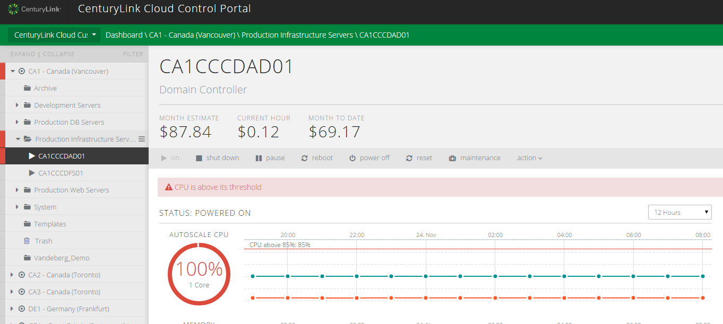Click the $87.84 month estimate value
This screenshot has height=324, width=723.
click(185, 132)
